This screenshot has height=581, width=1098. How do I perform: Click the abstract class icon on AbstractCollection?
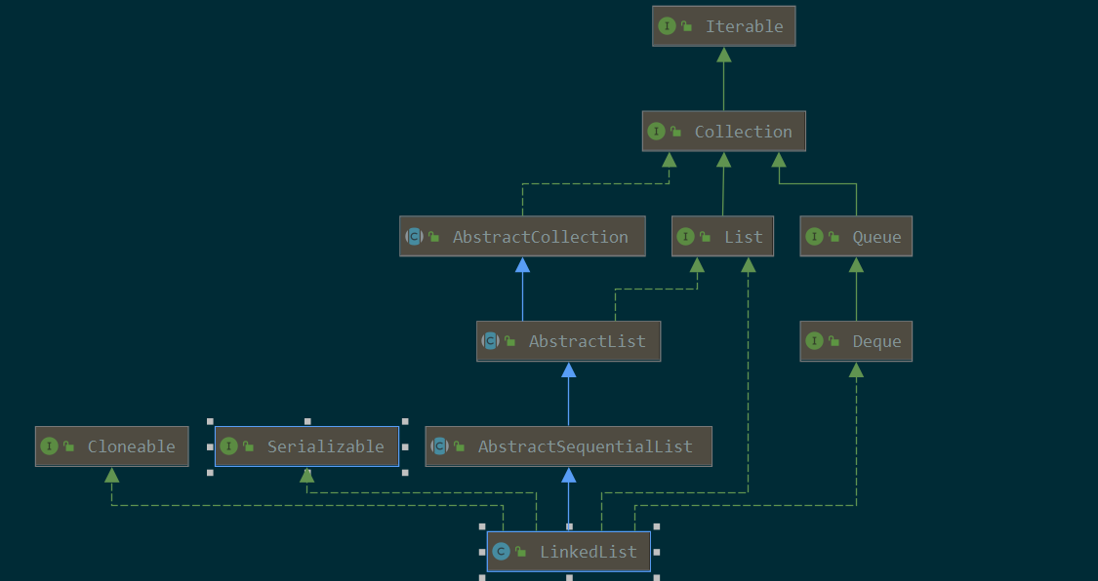(415, 236)
